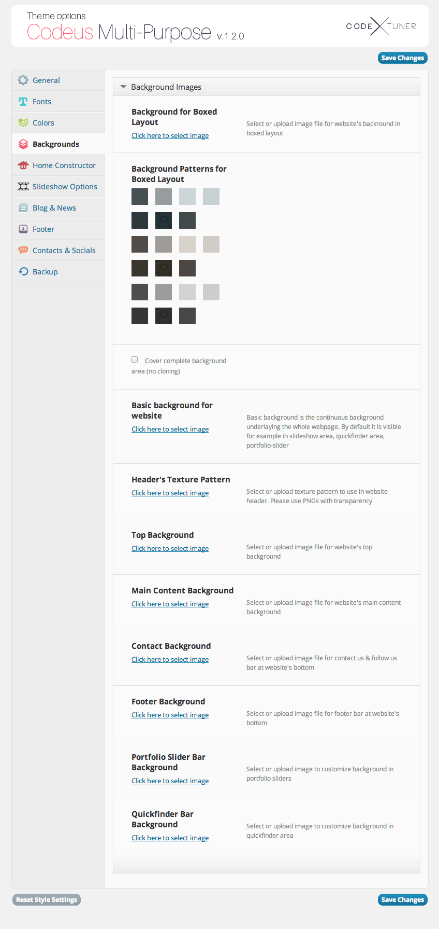
Task: Pick the fourth pattern in the first row
Action: point(211,197)
